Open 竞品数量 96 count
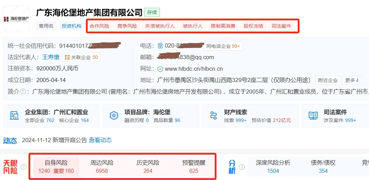The image size is (369, 180). click(167, 120)
